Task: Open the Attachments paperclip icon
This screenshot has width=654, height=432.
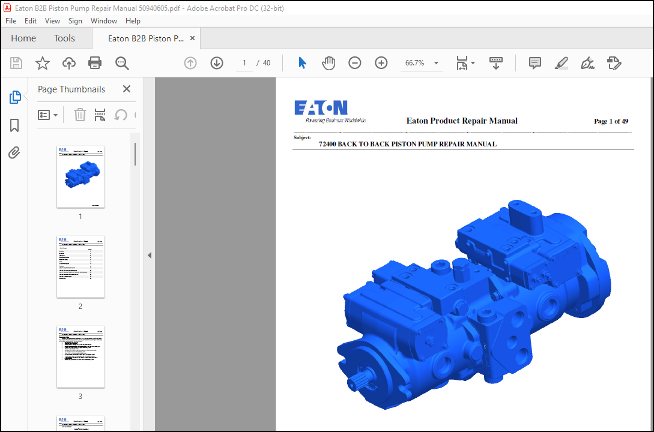Action: tap(14, 152)
